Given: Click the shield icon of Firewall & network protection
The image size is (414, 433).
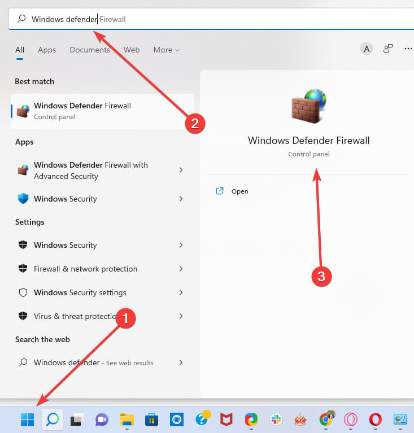Looking at the screenshot, I should pyautogui.click(x=23, y=269).
